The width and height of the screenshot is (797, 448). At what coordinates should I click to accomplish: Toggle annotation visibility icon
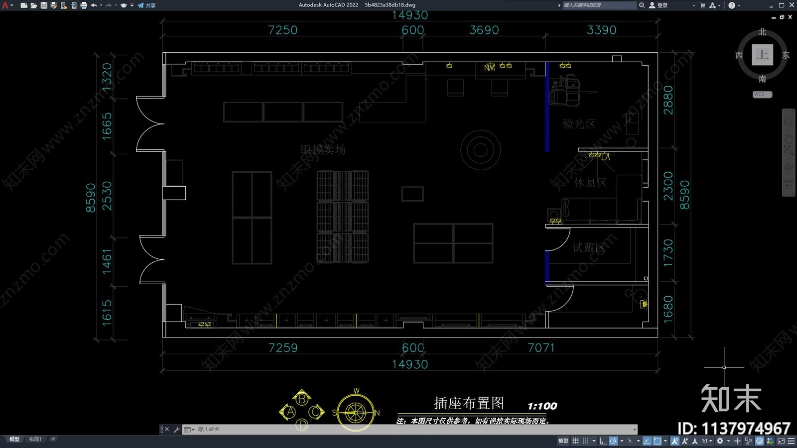pos(675,441)
